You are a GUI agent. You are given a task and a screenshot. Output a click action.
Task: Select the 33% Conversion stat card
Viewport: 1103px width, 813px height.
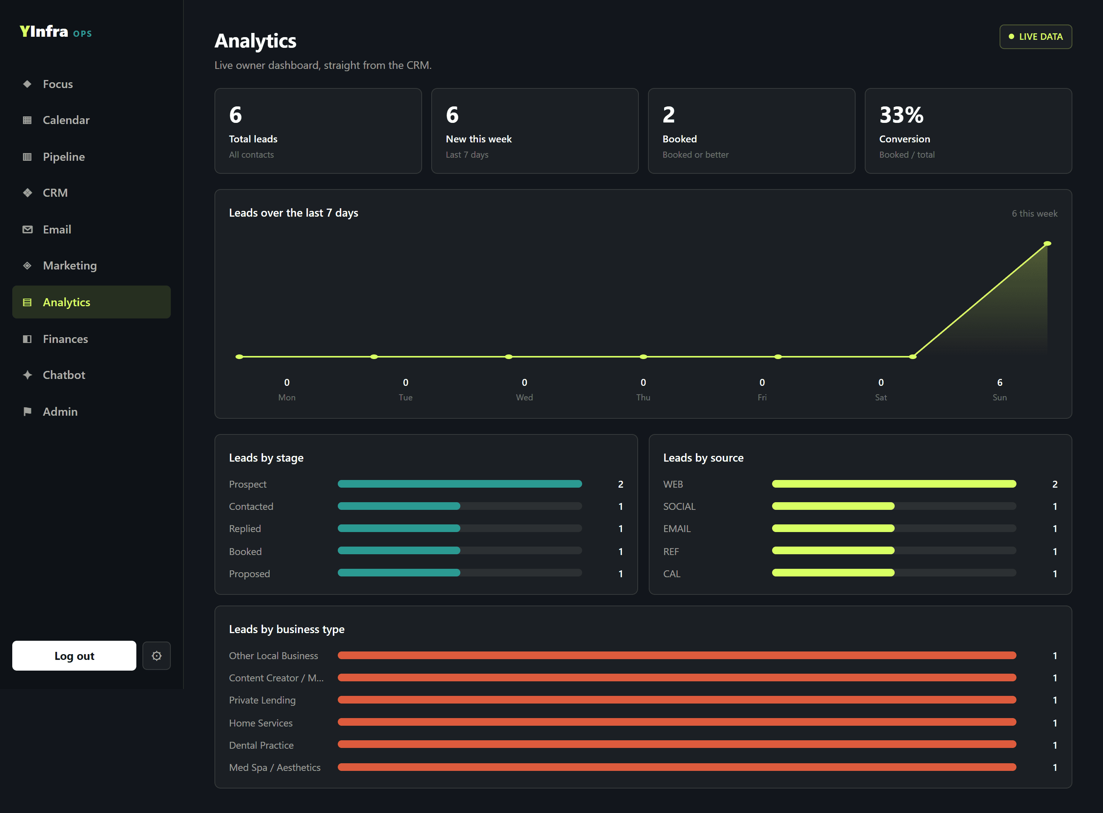968,131
